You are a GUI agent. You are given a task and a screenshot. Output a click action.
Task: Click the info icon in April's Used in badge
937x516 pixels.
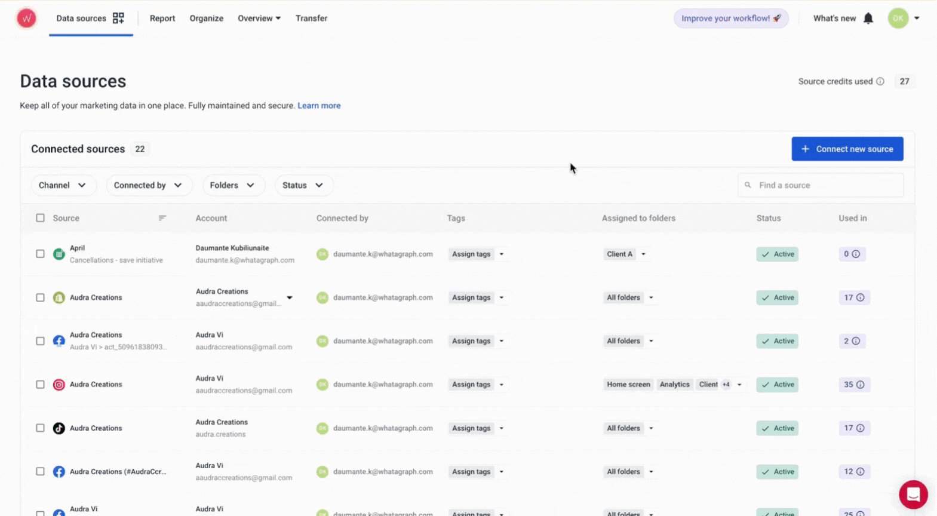click(x=856, y=254)
